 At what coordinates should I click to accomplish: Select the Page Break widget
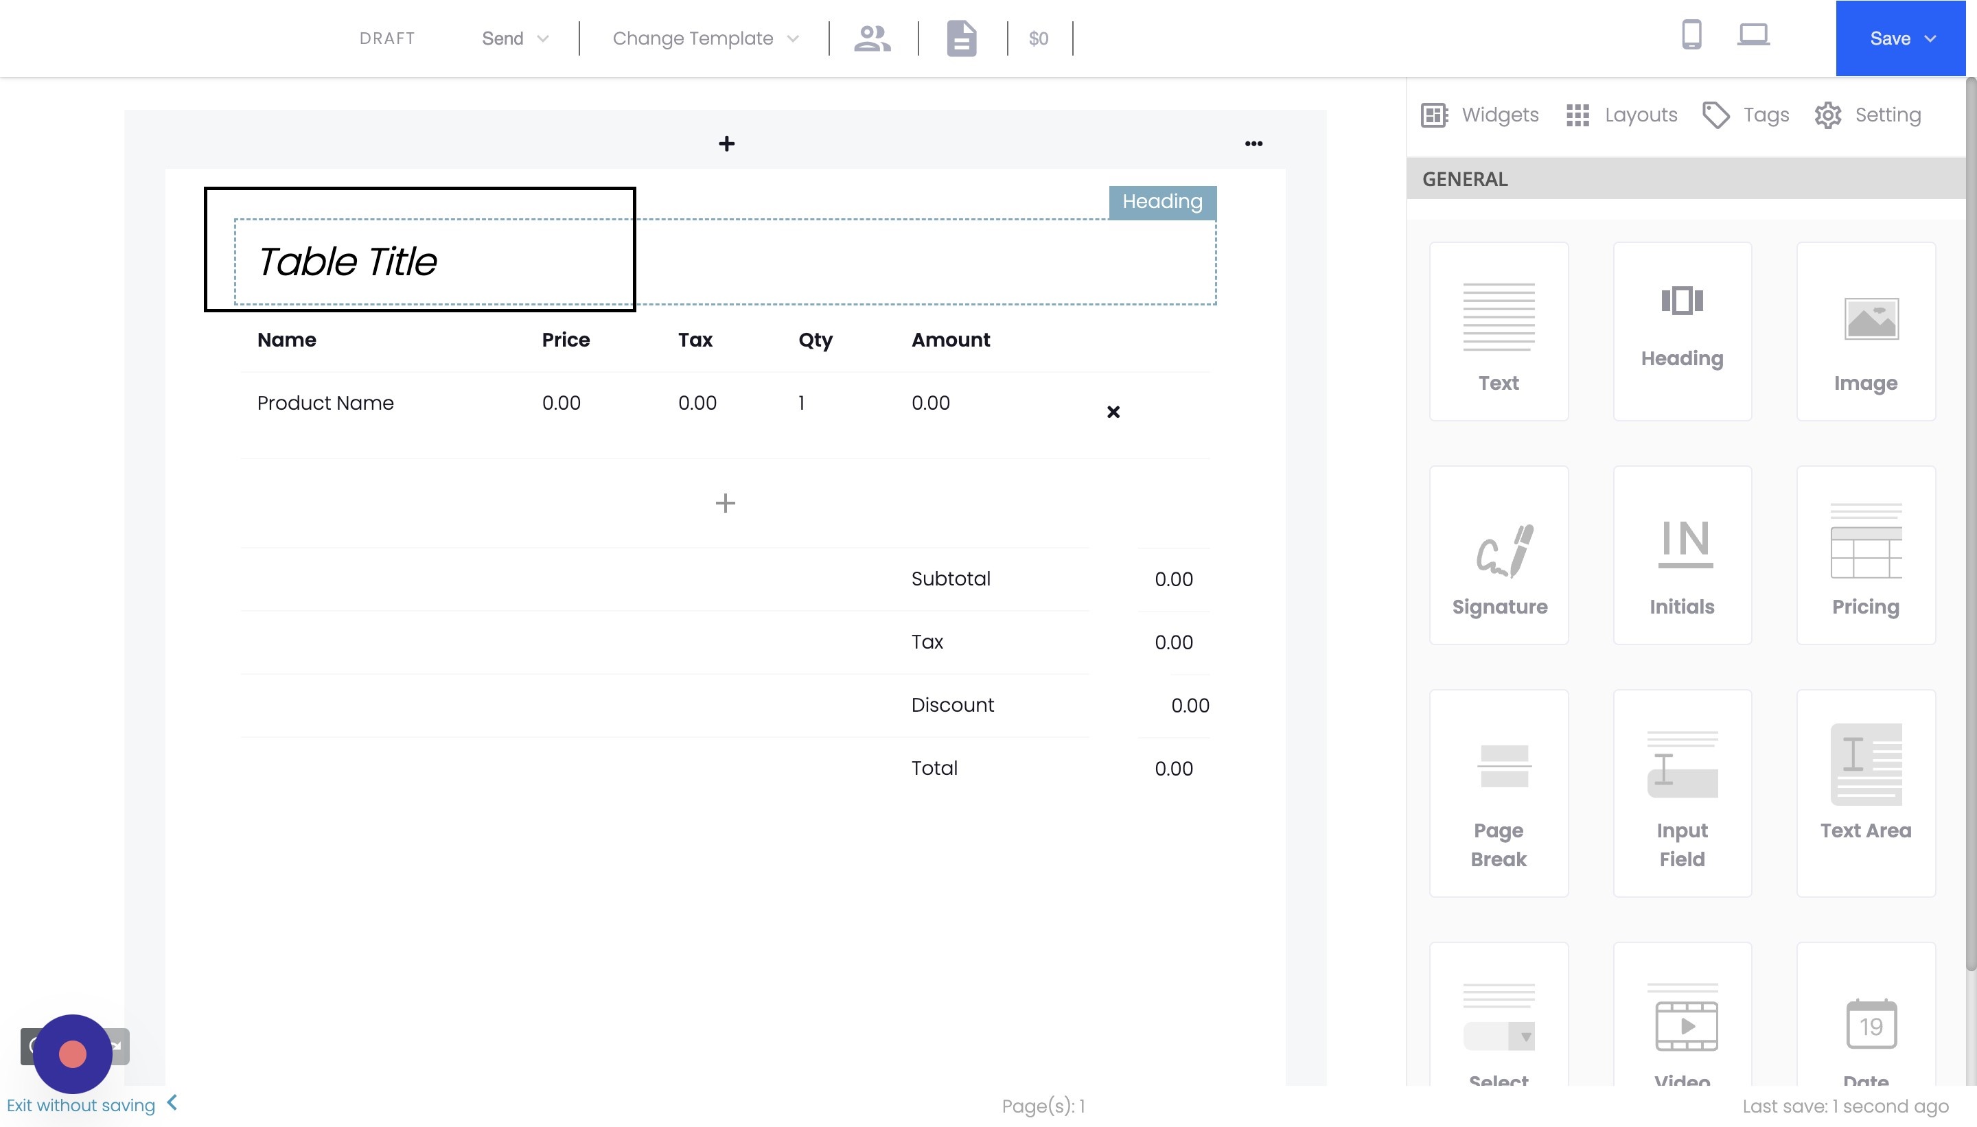tap(1499, 793)
